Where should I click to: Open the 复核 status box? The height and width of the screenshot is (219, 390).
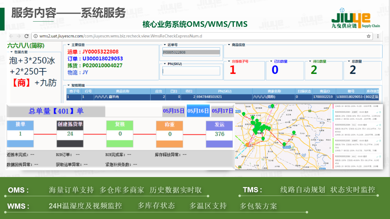(120, 134)
